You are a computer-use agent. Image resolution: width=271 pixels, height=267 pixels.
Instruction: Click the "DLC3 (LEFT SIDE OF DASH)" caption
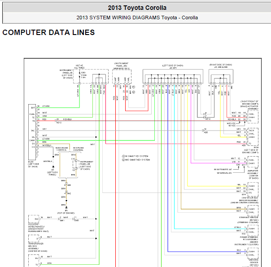[33, 164]
